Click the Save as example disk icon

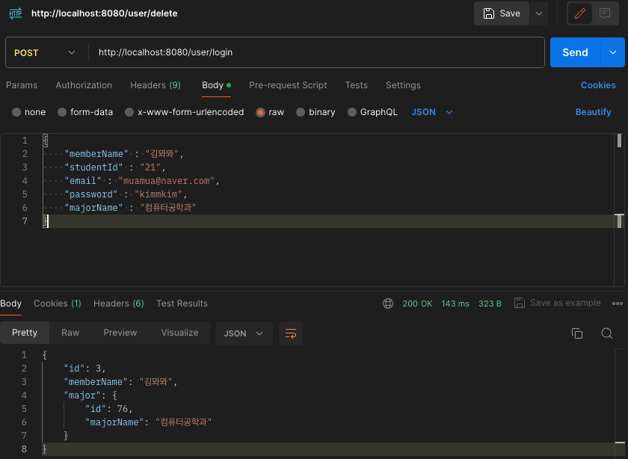click(x=519, y=303)
